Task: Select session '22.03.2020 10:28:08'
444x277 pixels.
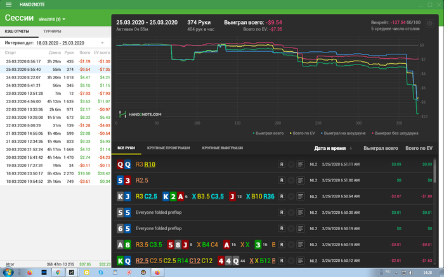Action: coord(56,117)
